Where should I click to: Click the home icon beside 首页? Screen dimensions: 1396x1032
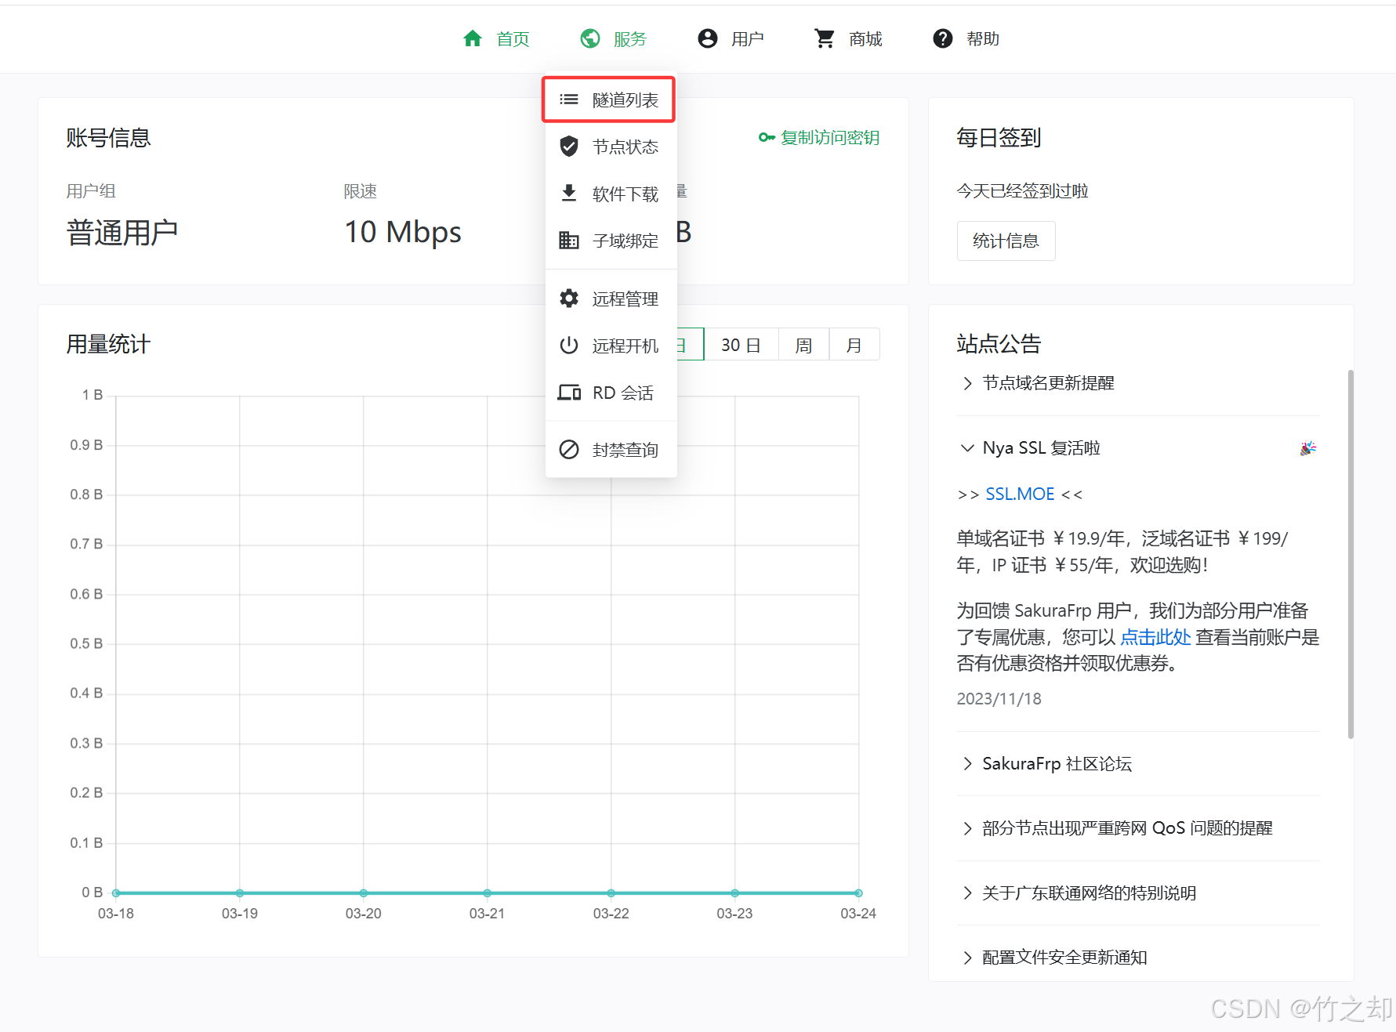472,38
